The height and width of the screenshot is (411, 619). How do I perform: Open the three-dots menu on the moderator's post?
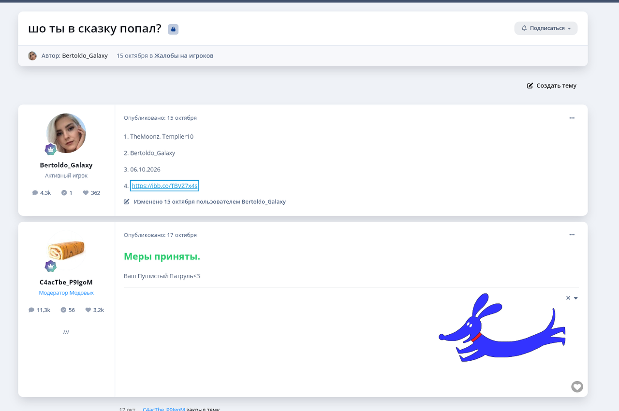pos(572,235)
